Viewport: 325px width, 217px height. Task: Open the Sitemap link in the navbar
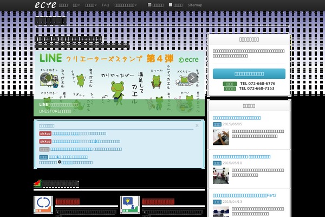click(195, 5)
